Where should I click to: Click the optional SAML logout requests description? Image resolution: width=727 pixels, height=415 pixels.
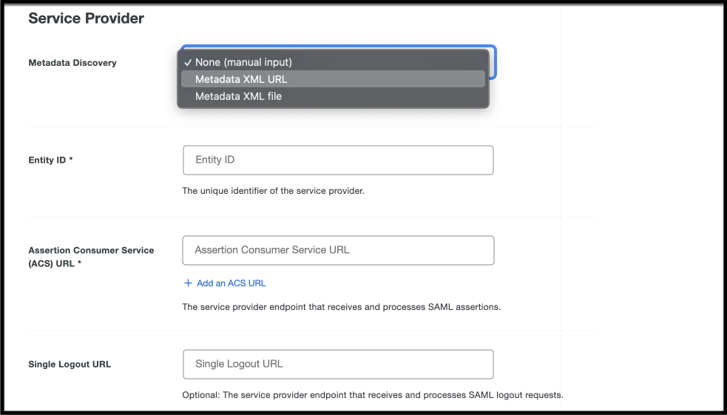373,395
